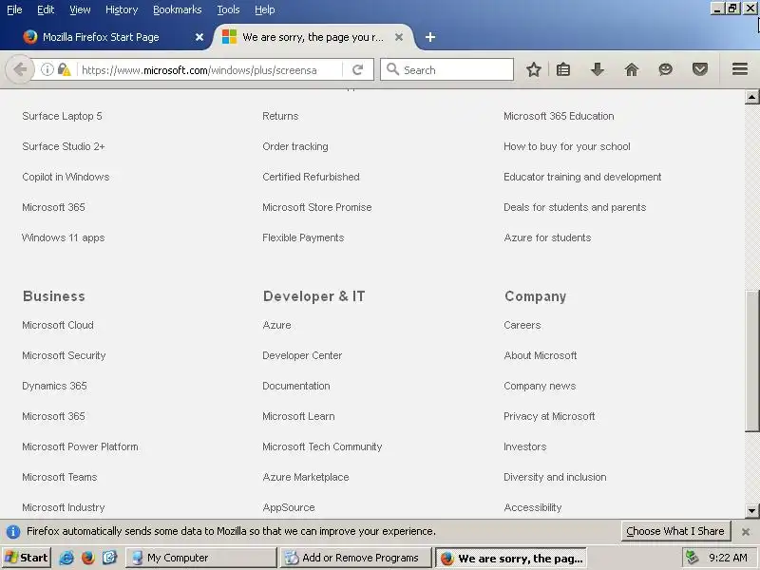760x570 pixels.
Task: Open the Windows Start menu
Action: click(27, 558)
